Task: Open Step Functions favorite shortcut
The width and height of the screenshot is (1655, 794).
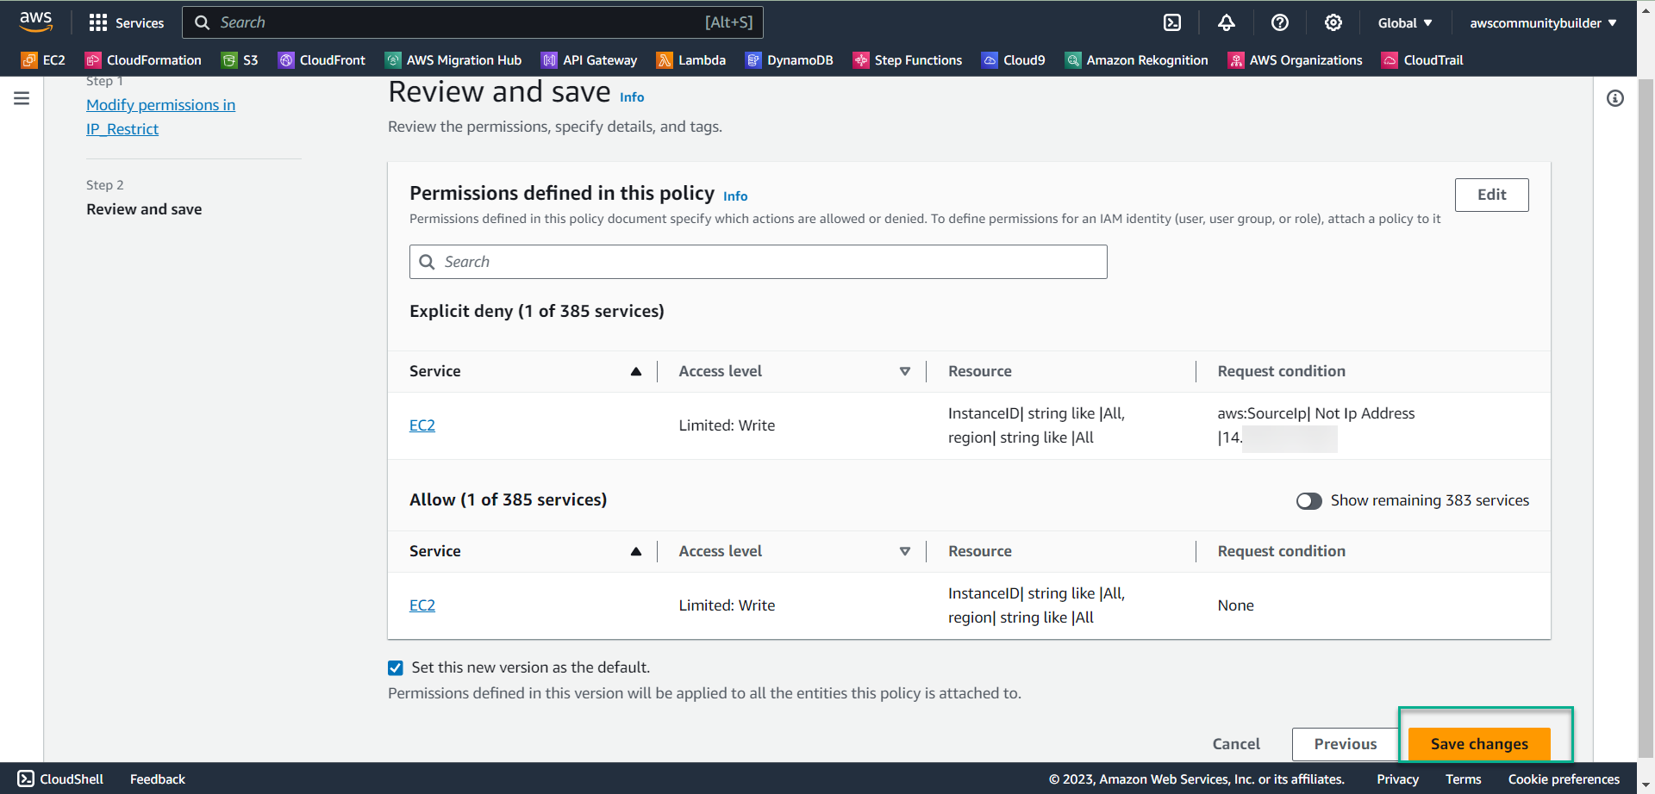Action: coord(908,60)
